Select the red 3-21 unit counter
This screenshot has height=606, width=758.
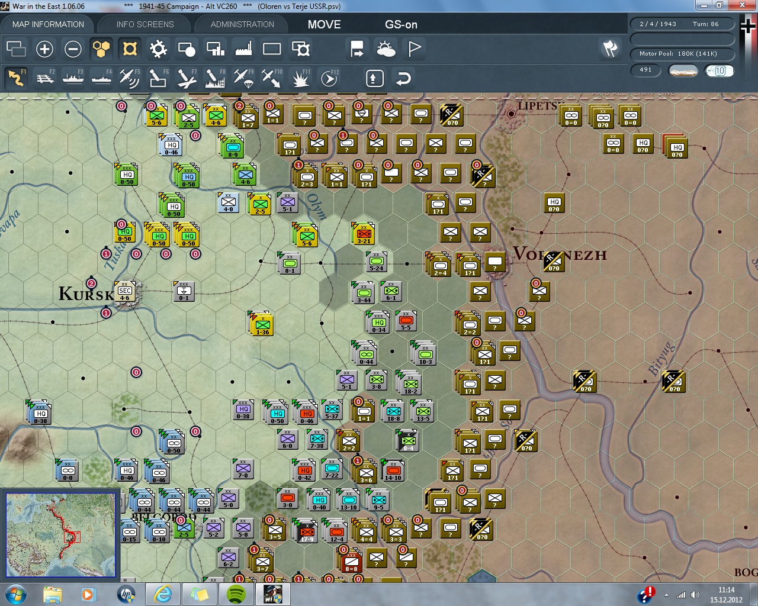[x=364, y=235]
